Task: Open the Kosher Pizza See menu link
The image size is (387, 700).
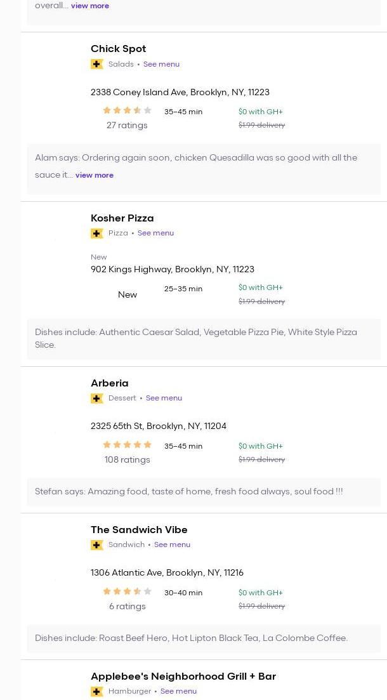Action: (155, 233)
